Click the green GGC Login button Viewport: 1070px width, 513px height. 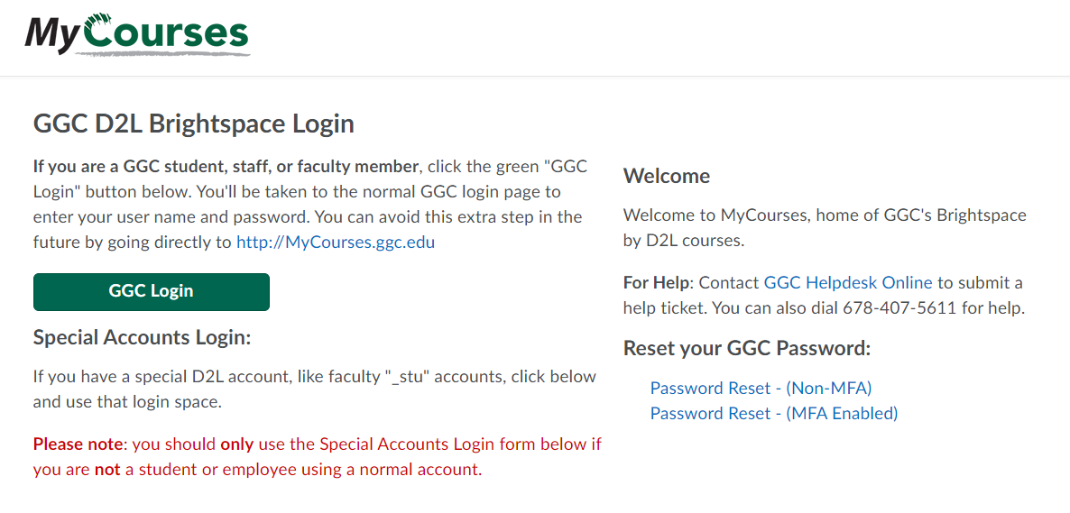(x=152, y=292)
